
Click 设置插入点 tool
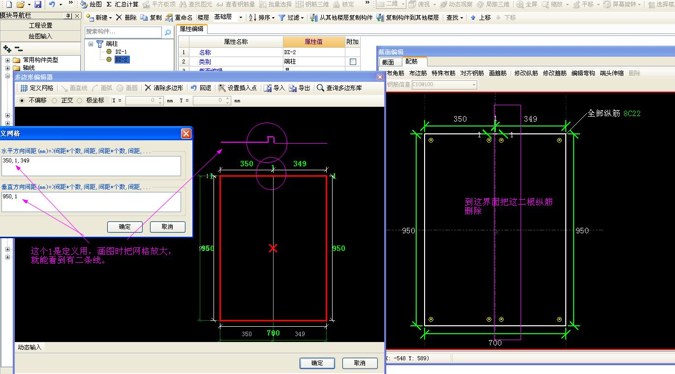[238, 88]
